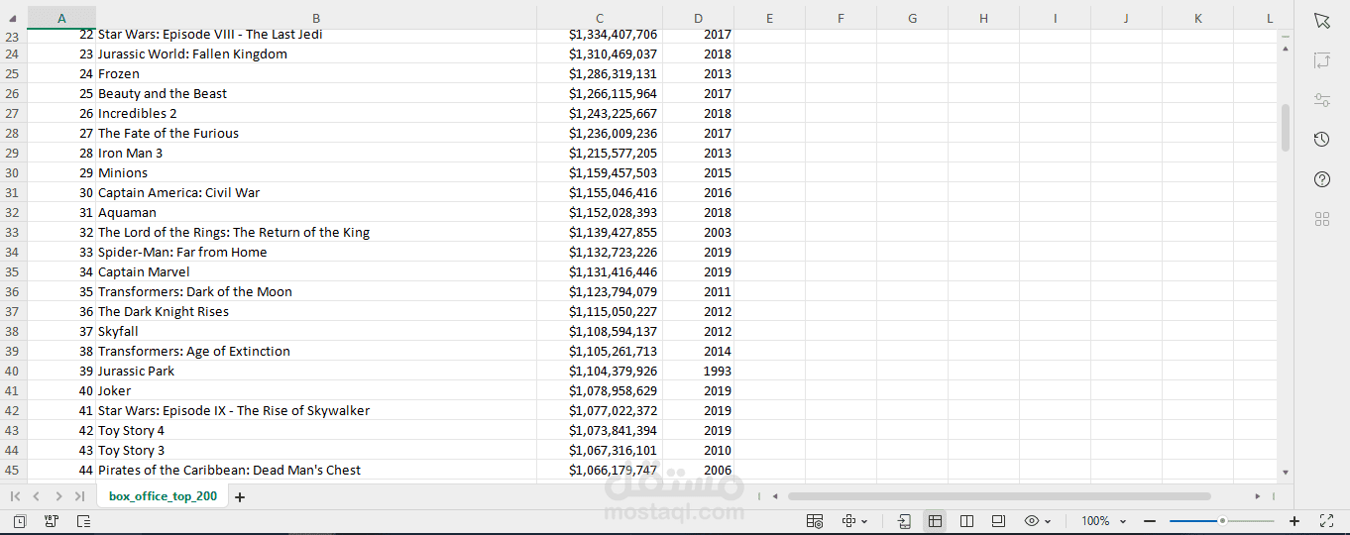Go to last sheet navigation arrow
1350x535 pixels.
click(79, 496)
